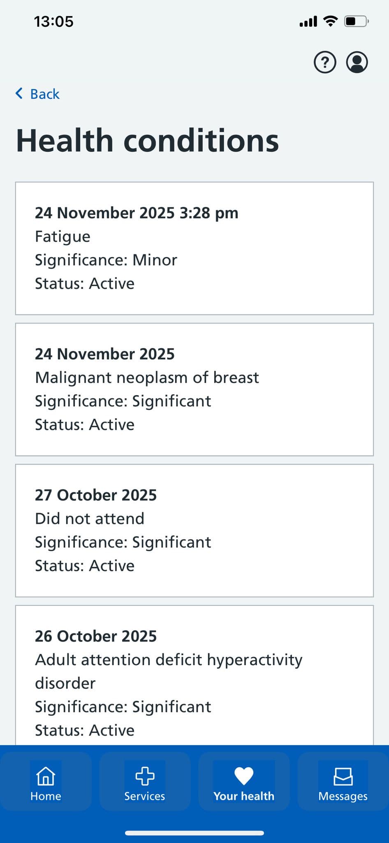
Task: Switch to the Services tab label
Action: tap(145, 796)
